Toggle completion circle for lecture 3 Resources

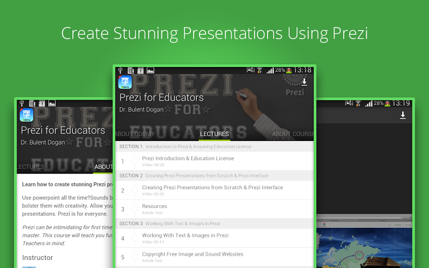tap(135, 209)
